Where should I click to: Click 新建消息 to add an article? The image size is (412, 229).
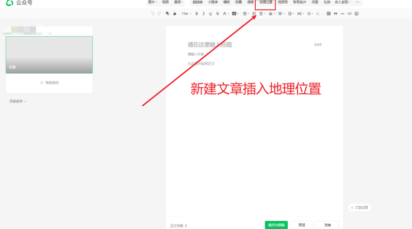tap(50, 83)
